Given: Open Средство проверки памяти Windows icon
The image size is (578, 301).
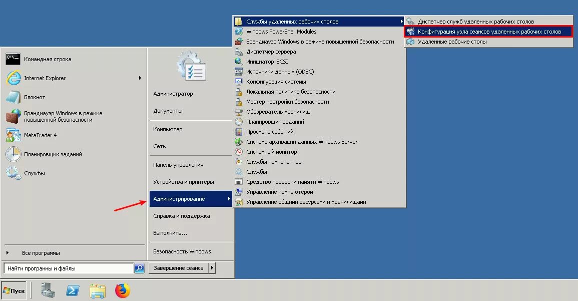Looking at the screenshot, I should pyautogui.click(x=239, y=182).
